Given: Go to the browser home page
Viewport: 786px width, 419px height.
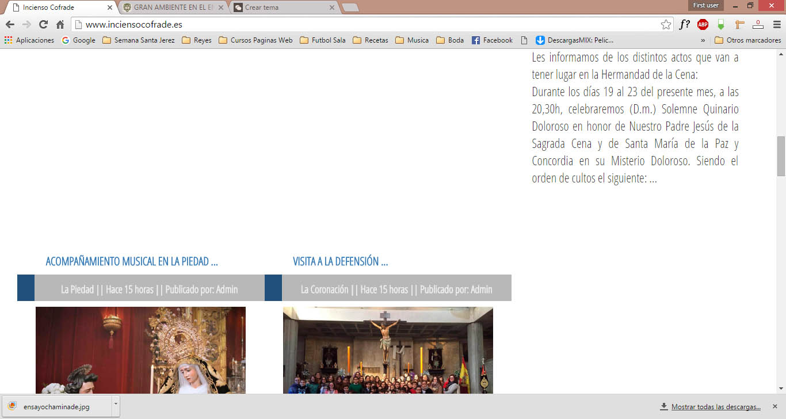Looking at the screenshot, I should tap(60, 24).
